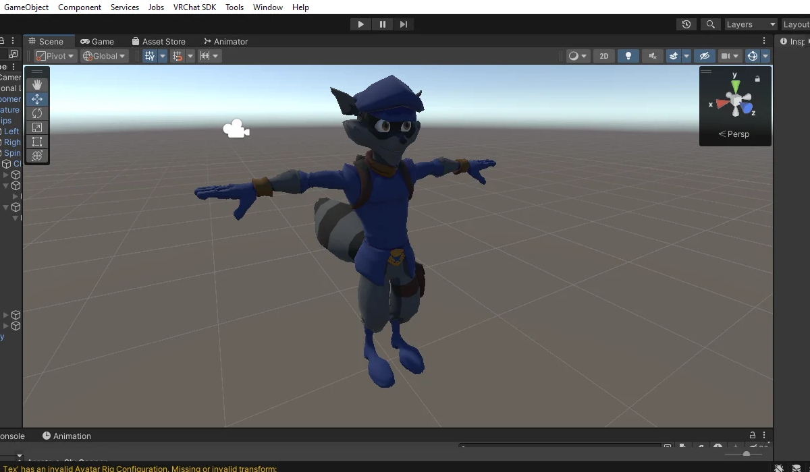Click the undo history icon

click(686, 24)
